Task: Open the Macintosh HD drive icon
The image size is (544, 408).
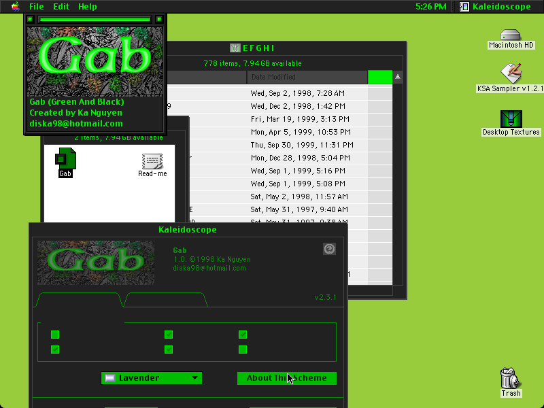Action: 511,35
